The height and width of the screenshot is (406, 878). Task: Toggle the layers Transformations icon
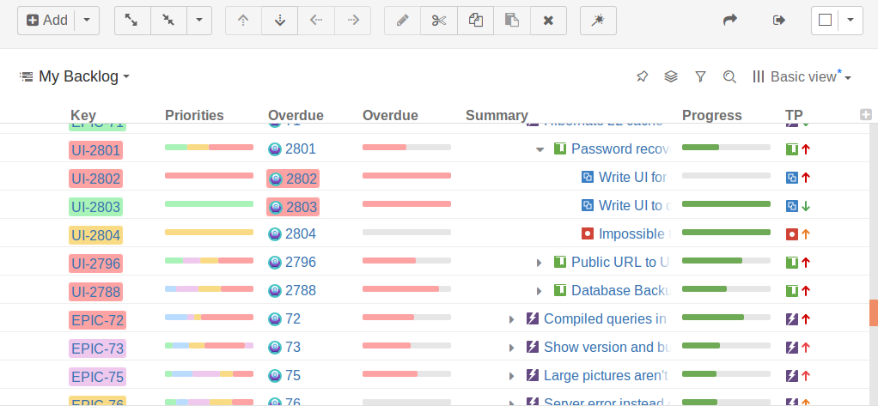coord(671,76)
